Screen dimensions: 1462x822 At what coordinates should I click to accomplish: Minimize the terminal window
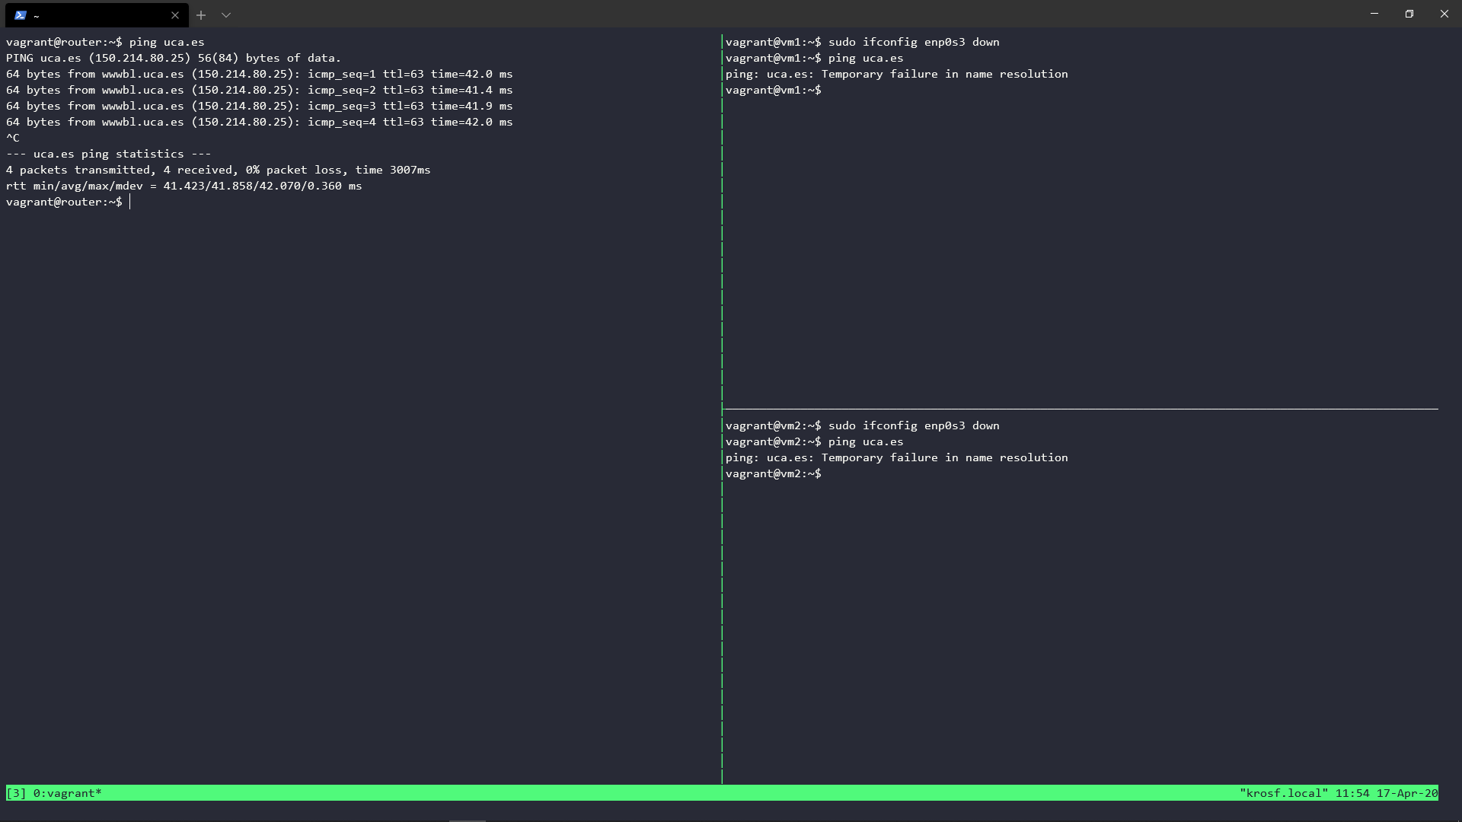pyautogui.click(x=1374, y=14)
